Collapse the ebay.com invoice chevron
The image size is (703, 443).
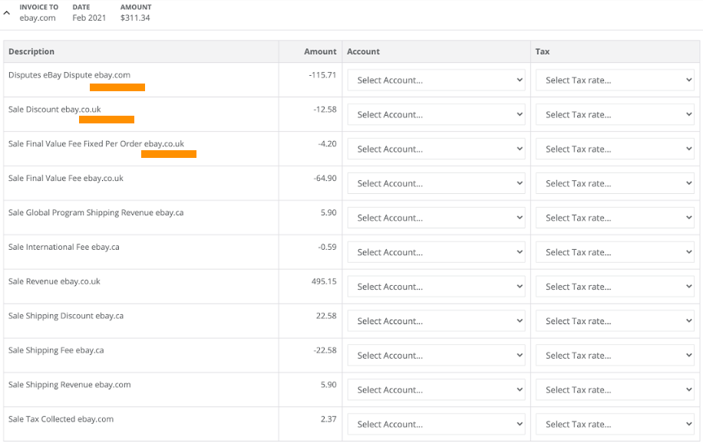click(x=6, y=13)
